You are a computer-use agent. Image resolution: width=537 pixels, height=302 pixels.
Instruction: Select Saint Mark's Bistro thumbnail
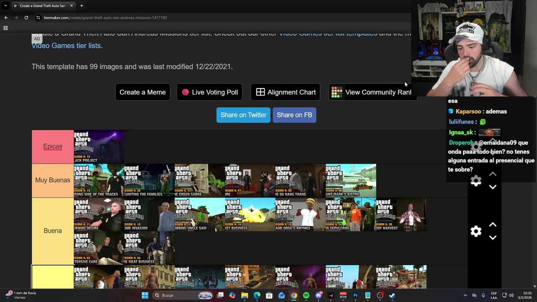tap(351, 180)
